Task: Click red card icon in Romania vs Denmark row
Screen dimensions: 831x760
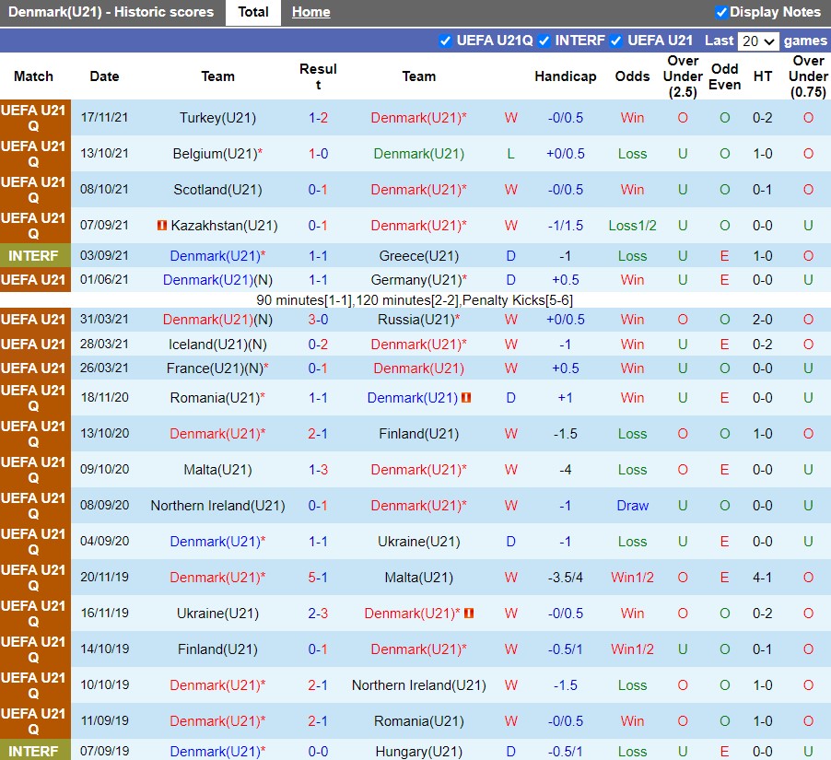Action: [466, 398]
